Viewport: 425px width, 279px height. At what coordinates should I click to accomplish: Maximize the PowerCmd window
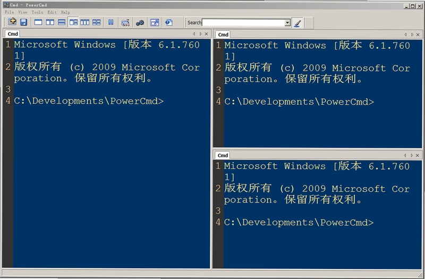[x=413, y=6]
